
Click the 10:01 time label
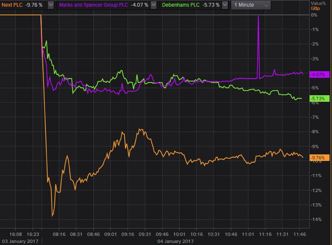pos(179,234)
